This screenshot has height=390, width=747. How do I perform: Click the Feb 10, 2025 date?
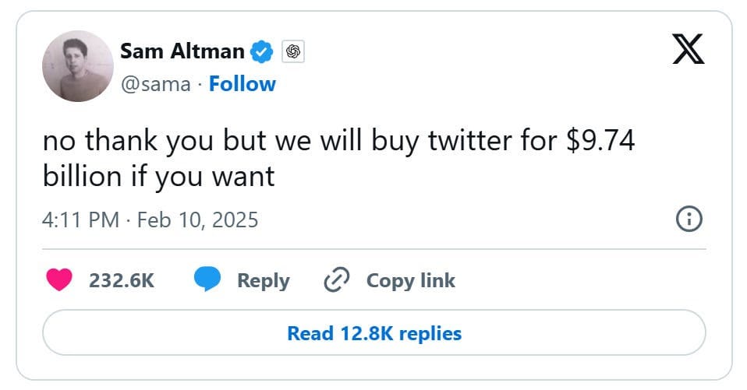(x=197, y=220)
